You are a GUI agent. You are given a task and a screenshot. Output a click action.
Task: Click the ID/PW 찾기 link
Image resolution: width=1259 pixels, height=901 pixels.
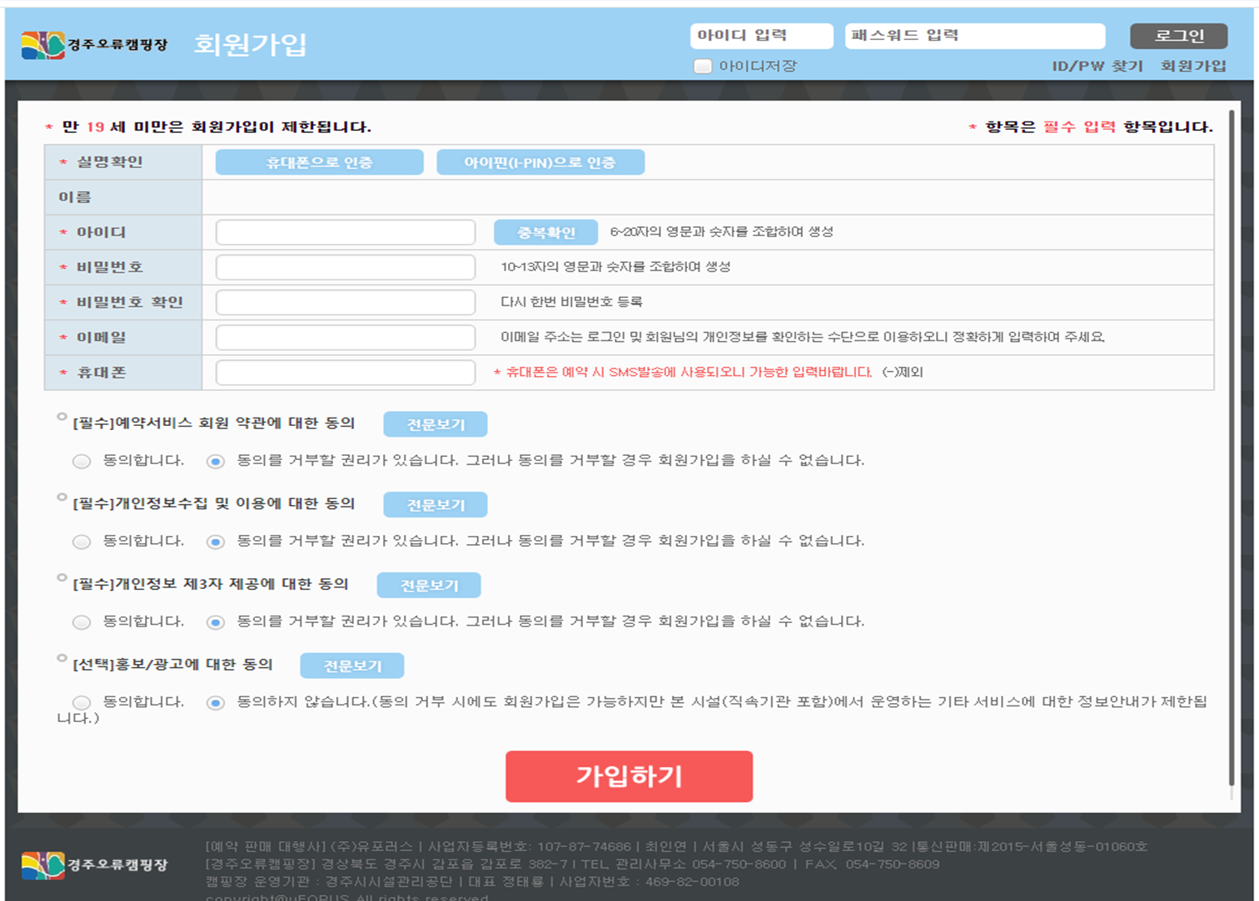1097,66
